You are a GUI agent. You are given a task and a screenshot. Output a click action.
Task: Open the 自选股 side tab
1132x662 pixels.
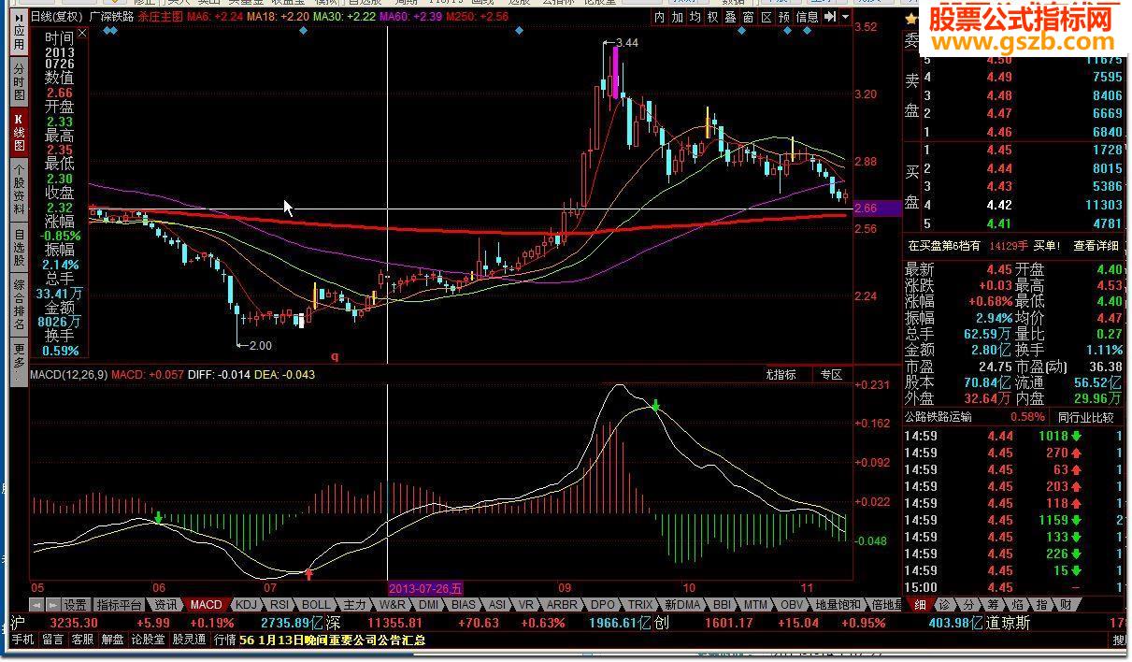[x=19, y=248]
